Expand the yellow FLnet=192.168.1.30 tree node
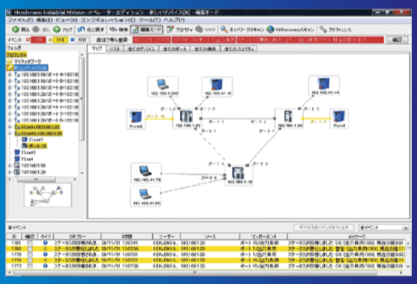The width and height of the screenshot is (417, 284). click(10, 127)
